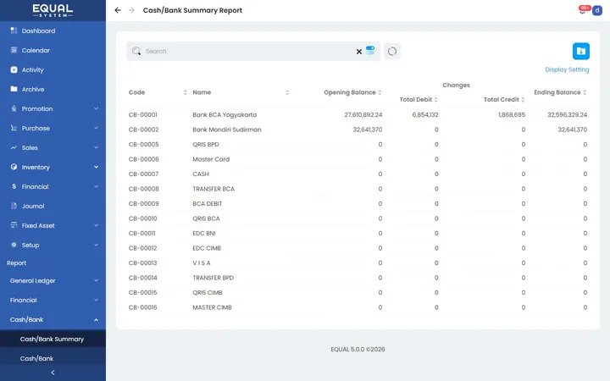Open the user avatar 'd' menu

597,10
